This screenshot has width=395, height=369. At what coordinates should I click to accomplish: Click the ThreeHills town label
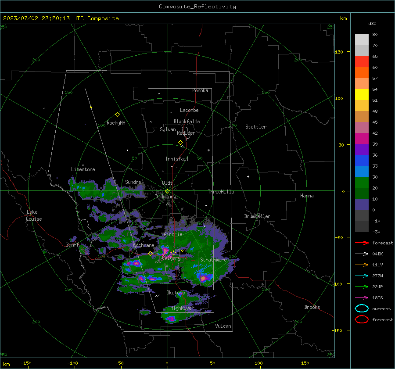221,192
